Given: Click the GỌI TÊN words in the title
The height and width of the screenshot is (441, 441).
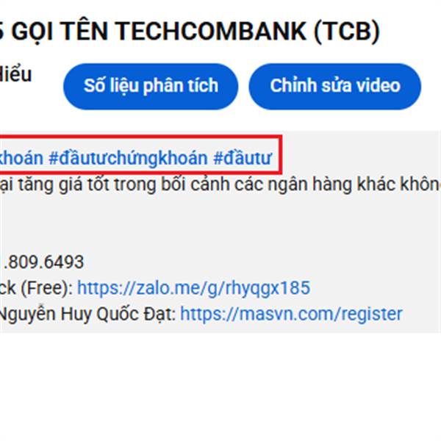Looking at the screenshot, I should 60,31.
